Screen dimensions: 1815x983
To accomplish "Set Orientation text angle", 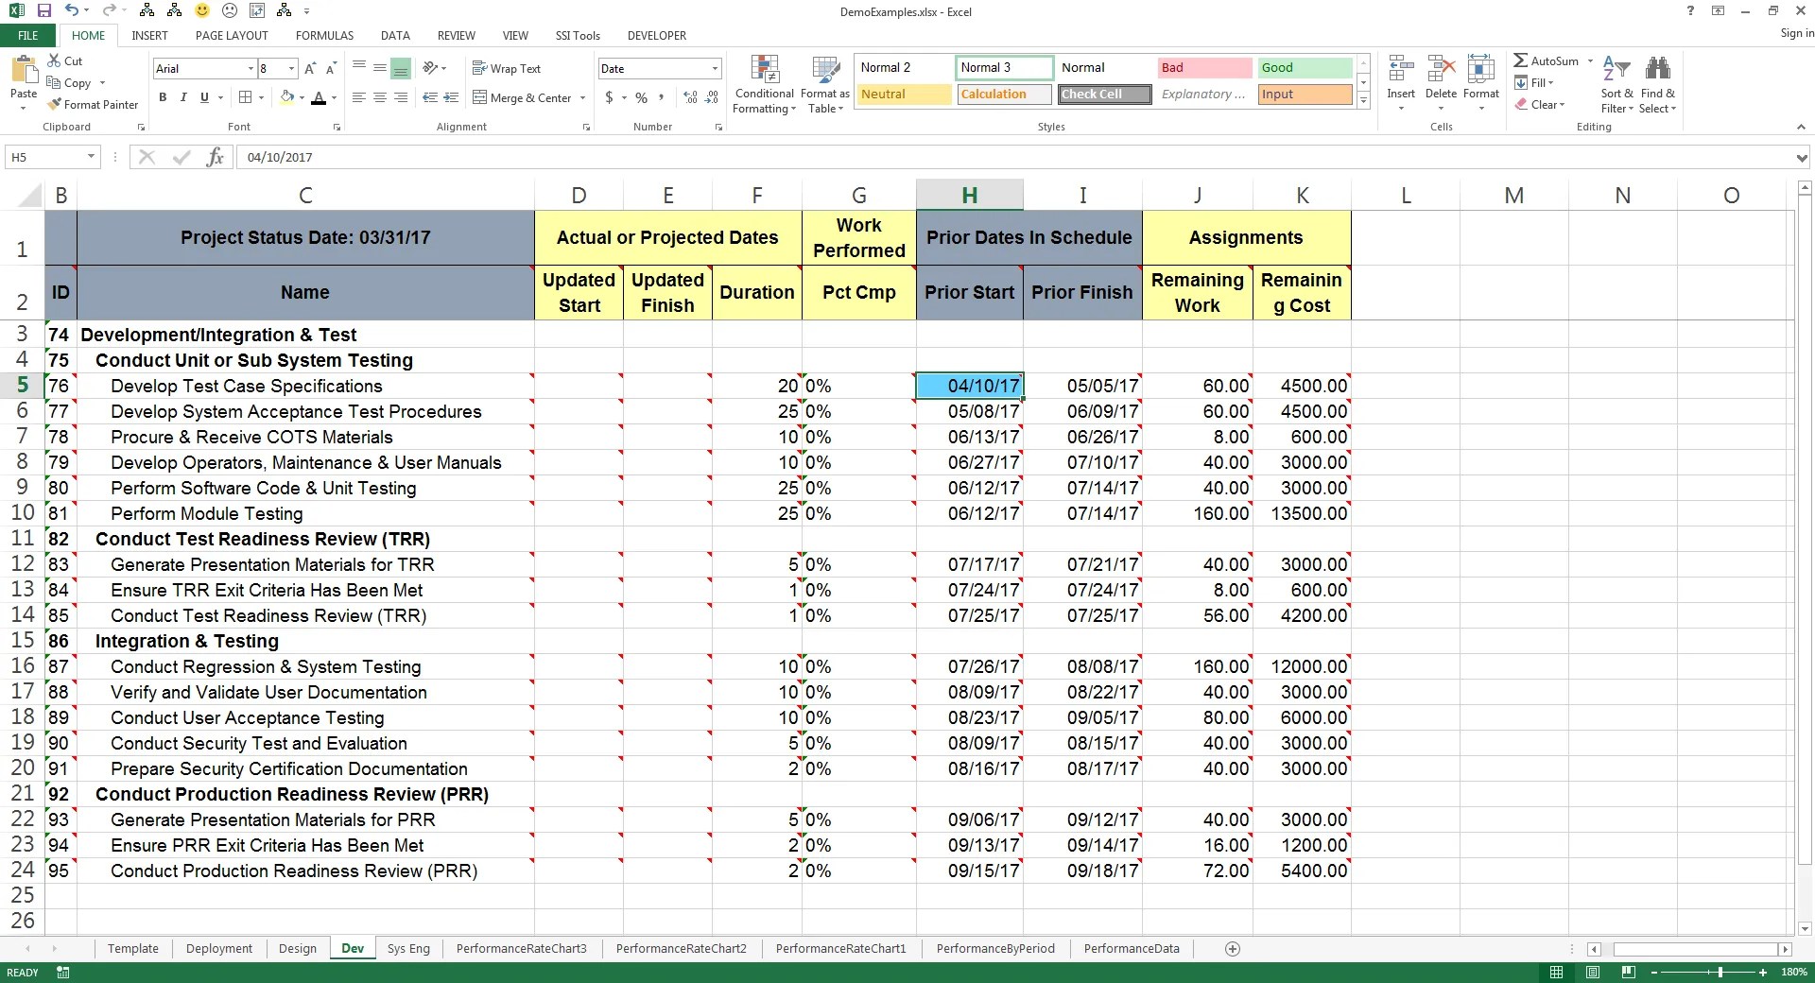I will [x=431, y=68].
